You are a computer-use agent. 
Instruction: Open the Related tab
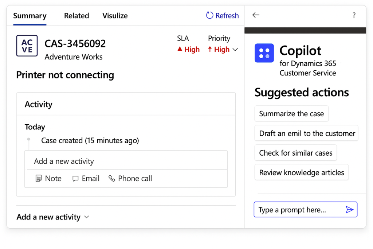coord(76,16)
